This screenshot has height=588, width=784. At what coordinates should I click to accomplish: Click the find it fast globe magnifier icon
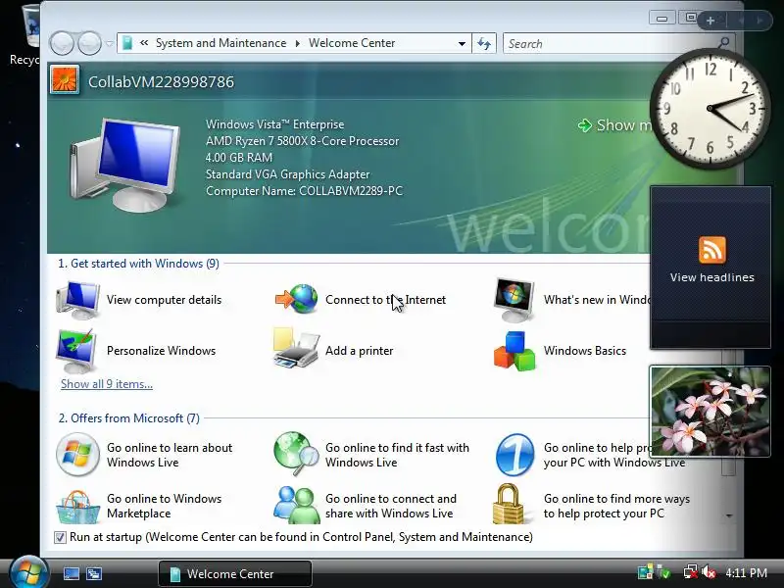click(x=296, y=454)
